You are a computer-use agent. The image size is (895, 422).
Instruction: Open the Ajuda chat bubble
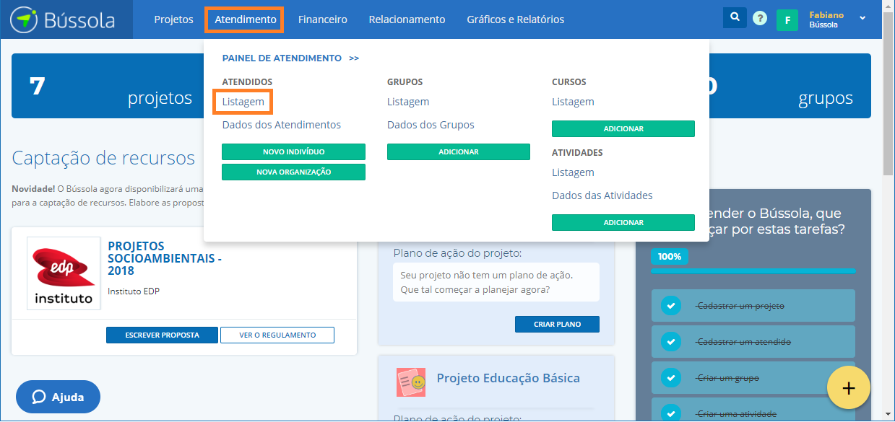(x=59, y=397)
